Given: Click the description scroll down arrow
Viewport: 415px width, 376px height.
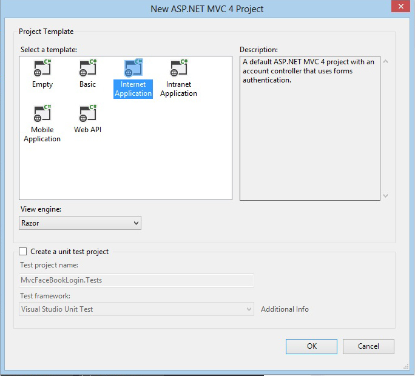Looking at the screenshot, I should (x=386, y=195).
